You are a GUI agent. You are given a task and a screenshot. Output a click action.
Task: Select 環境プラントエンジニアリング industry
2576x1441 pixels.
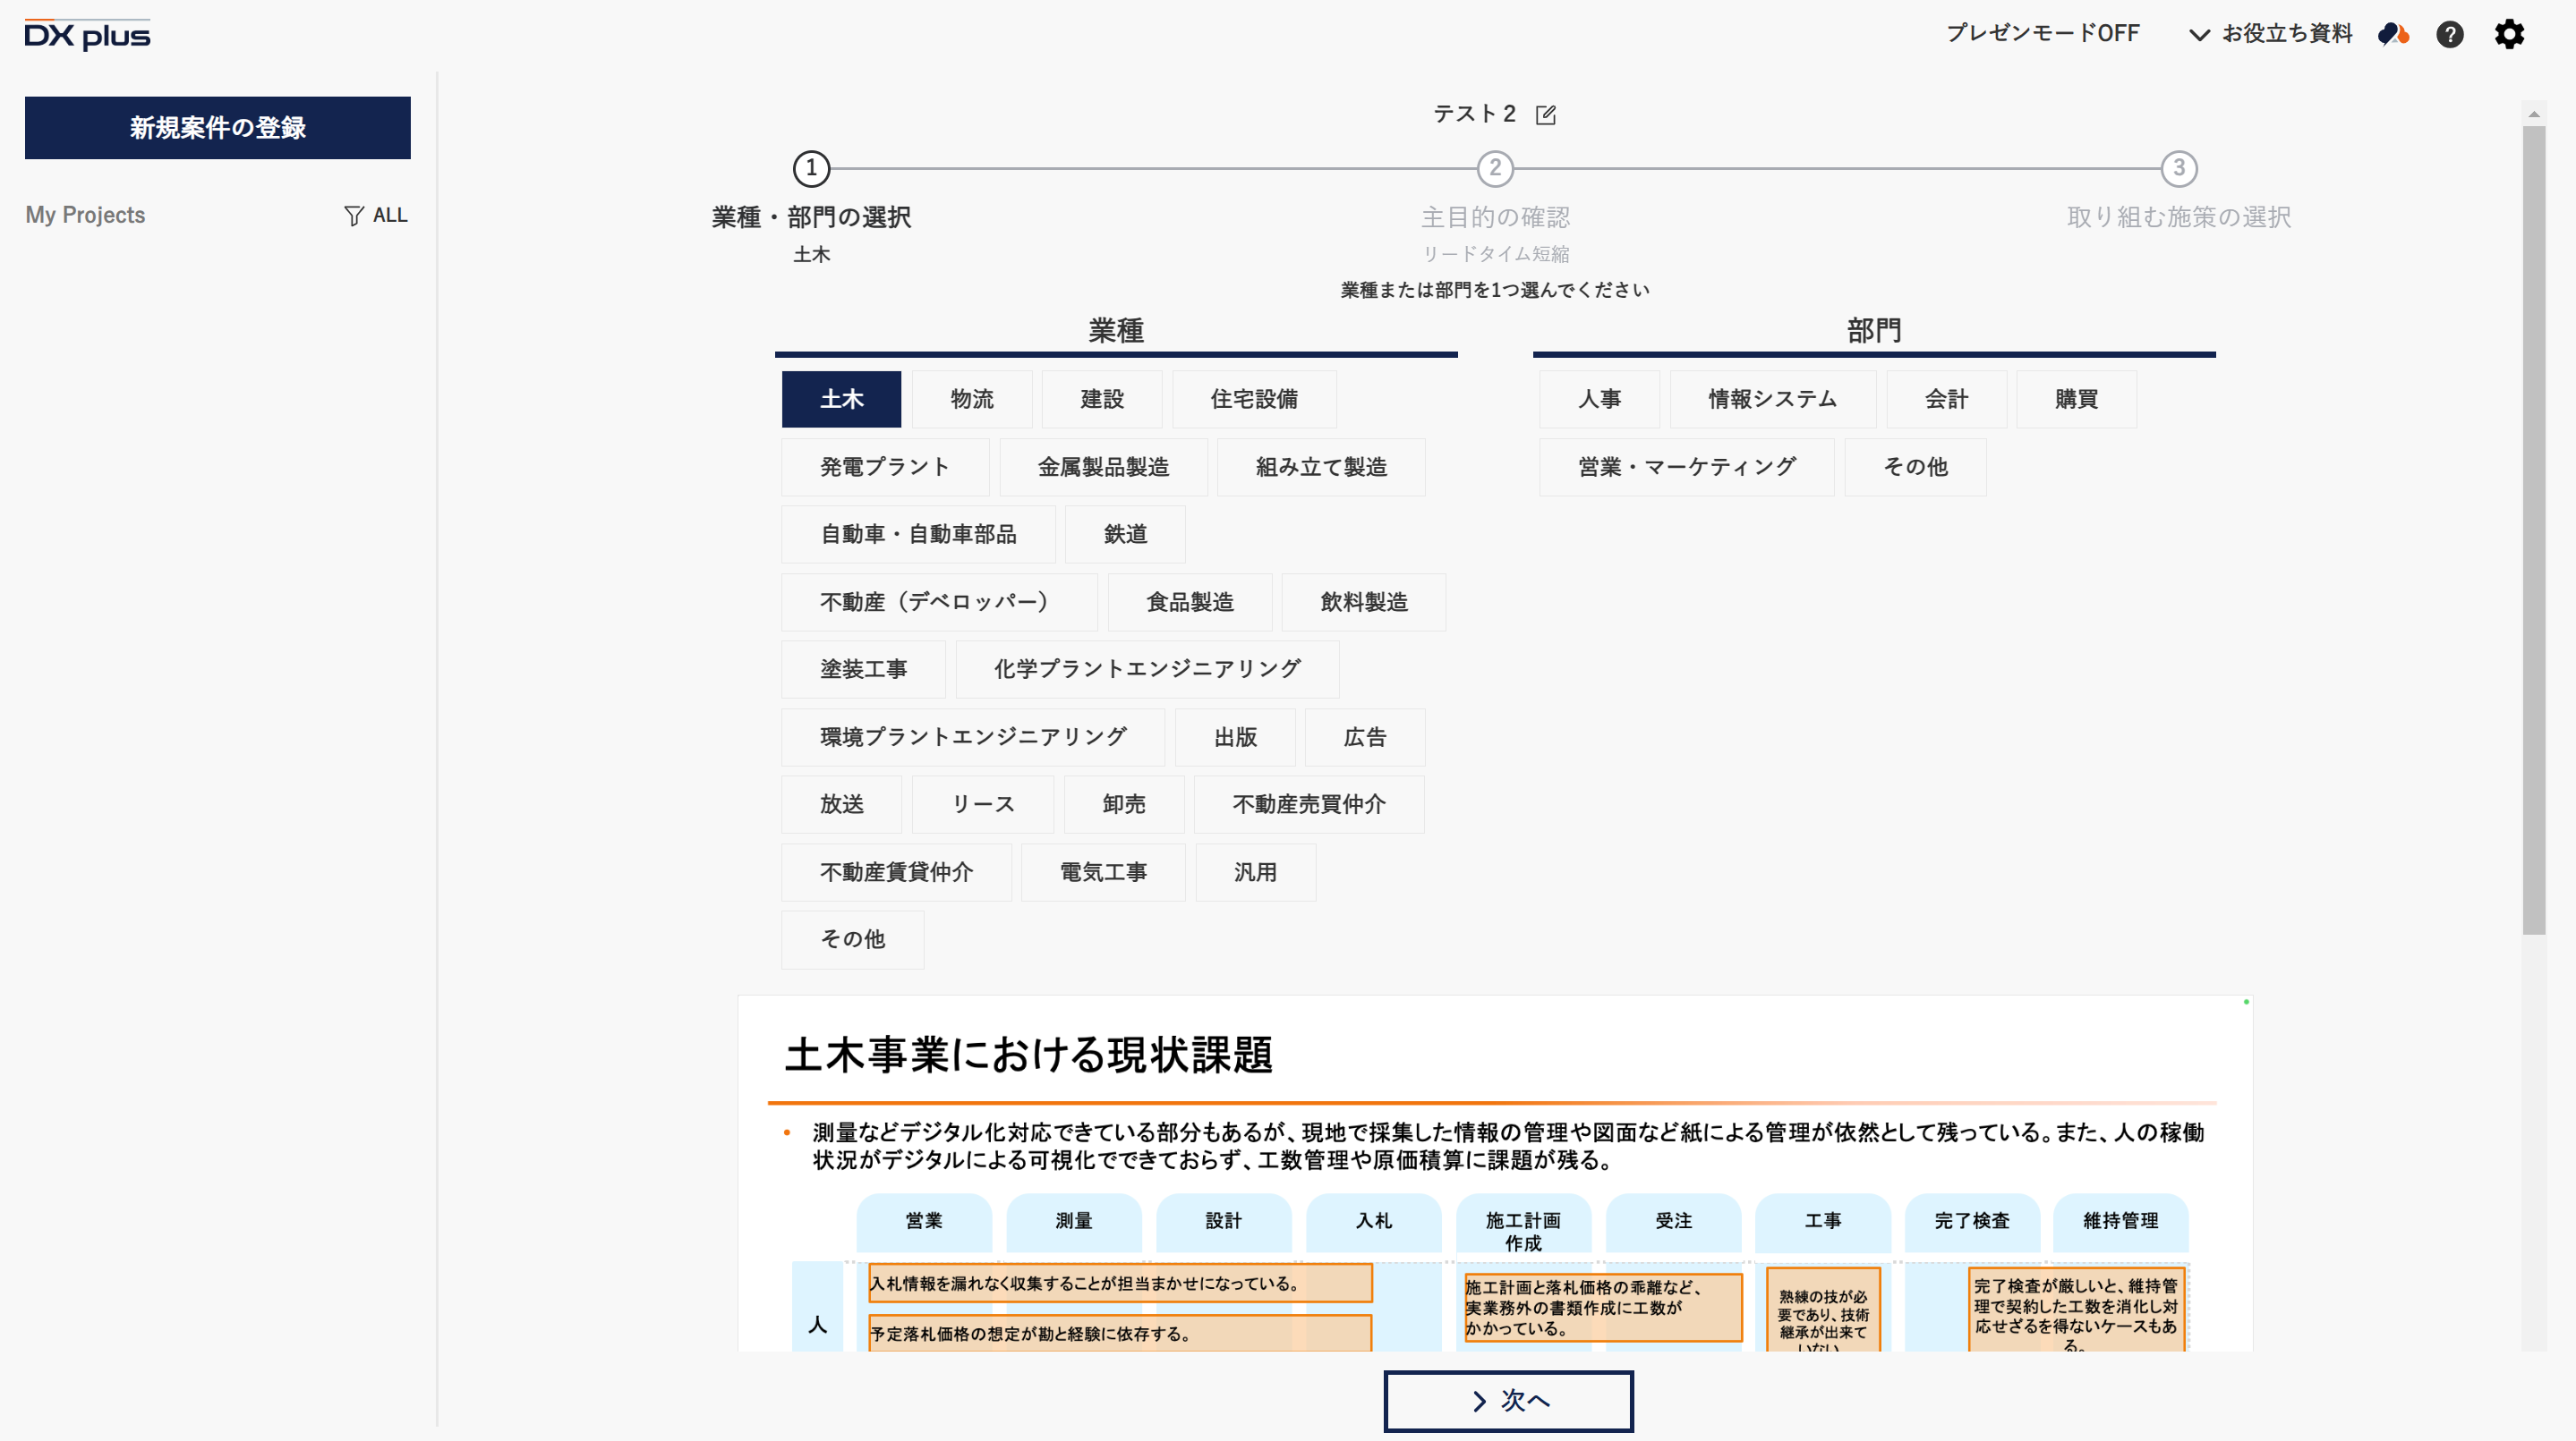point(973,737)
